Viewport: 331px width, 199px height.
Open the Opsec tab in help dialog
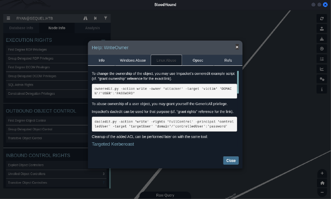[x=198, y=60]
